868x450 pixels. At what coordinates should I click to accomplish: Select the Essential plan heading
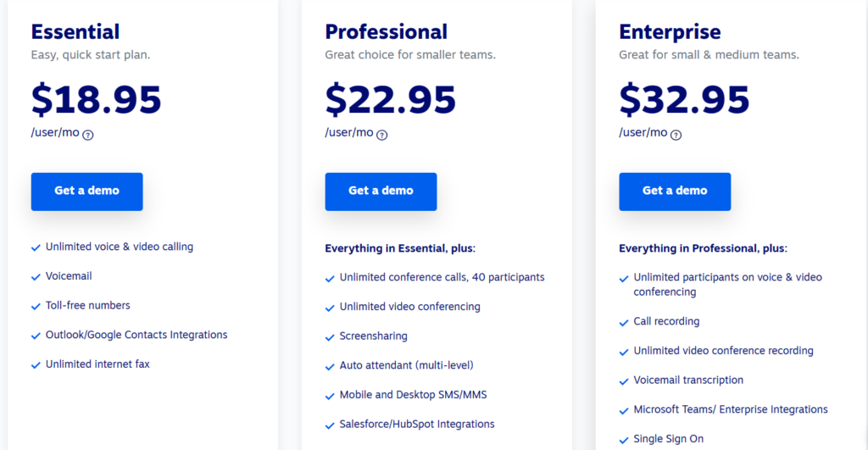click(75, 32)
